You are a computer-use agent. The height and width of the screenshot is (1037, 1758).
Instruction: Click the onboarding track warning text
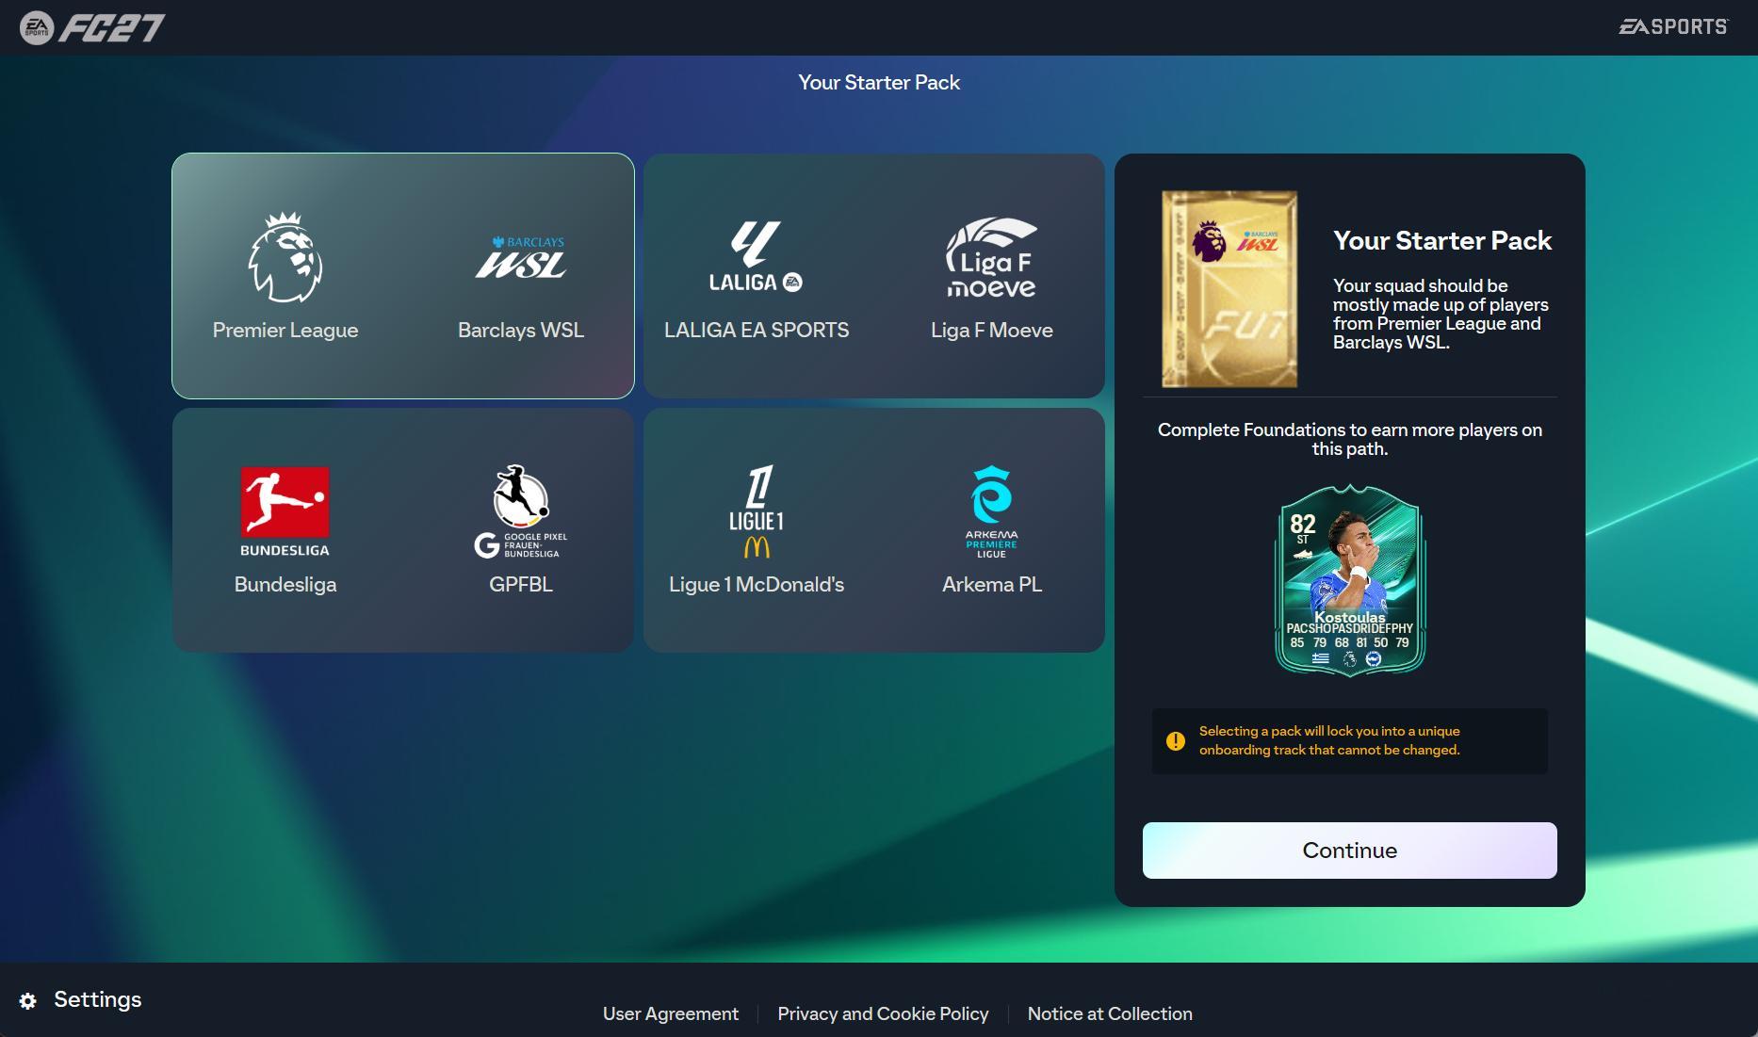(1329, 740)
